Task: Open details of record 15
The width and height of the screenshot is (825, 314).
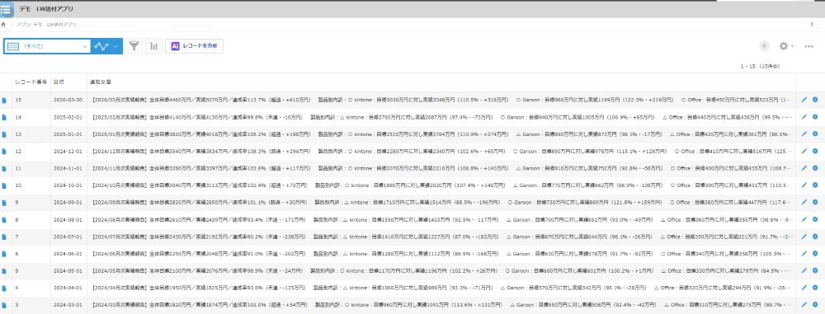Action: coord(4,100)
